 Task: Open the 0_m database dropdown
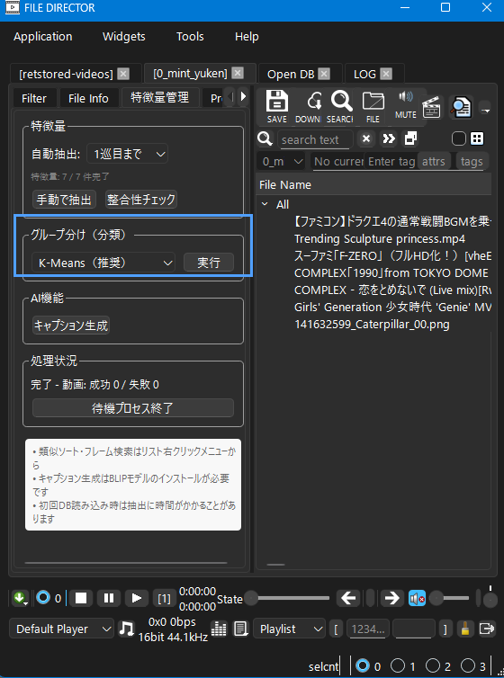click(281, 161)
